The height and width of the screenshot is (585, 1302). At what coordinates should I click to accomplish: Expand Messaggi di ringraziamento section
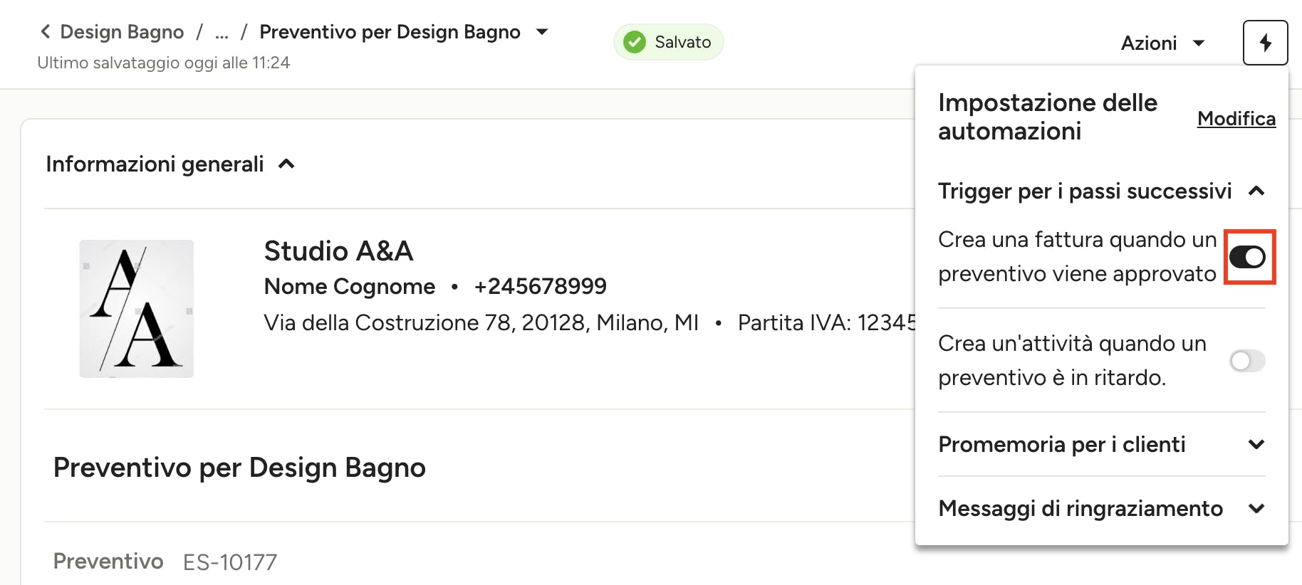1256,508
